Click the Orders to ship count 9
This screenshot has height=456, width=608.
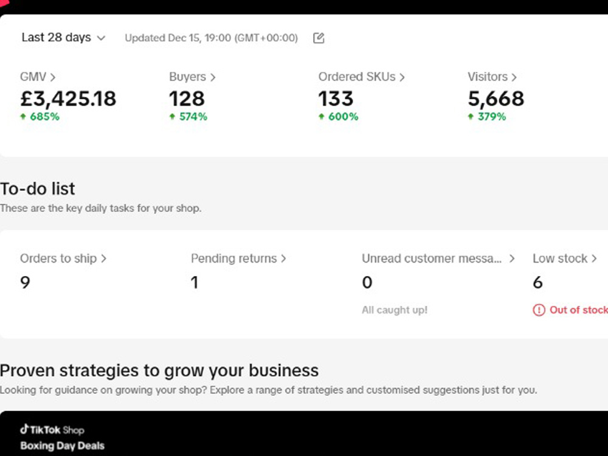coord(25,282)
